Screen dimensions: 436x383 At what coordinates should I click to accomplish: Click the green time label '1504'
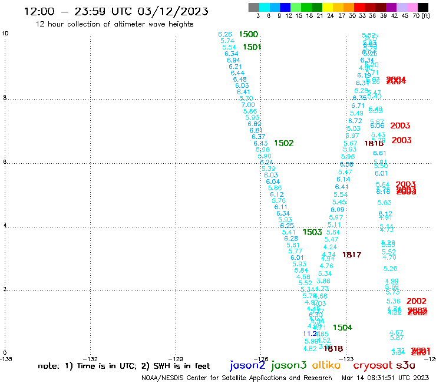pos(342,328)
